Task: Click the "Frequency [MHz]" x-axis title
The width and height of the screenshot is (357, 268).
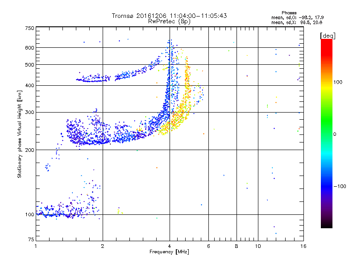Action: [x=169, y=252]
